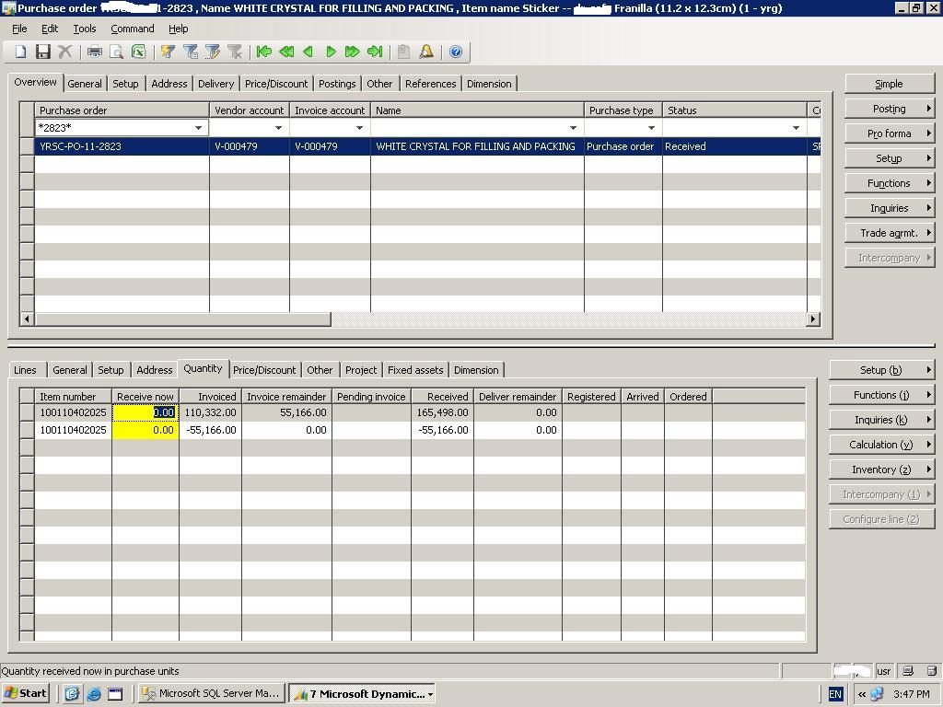This screenshot has height=707, width=943.
Task: Click the Pro forma button
Action: tap(890, 133)
